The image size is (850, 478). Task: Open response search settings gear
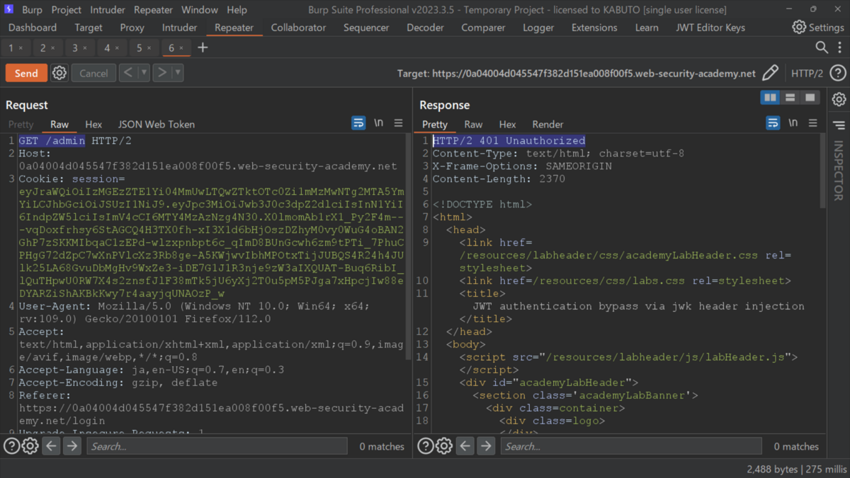443,446
